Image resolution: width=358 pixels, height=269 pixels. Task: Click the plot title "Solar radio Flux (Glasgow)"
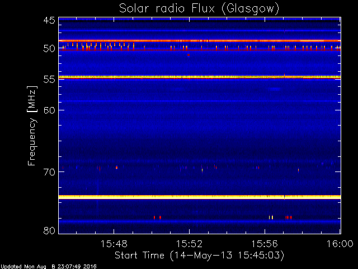pyautogui.click(x=199, y=9)
